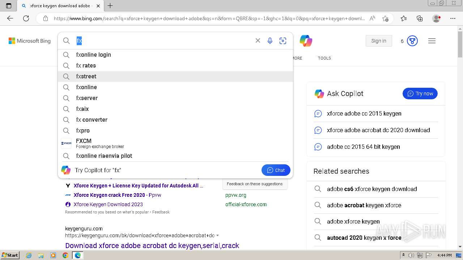Image resolution: width=463 pixels, height=260 pixels.
Task: Pick the 'fxaix' suggestion
Action: coord(175,109)
